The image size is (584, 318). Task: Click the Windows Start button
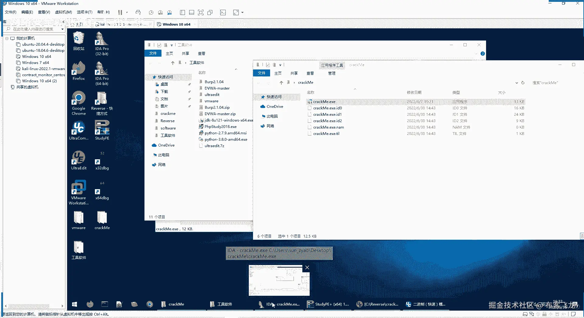coord(75,304)
